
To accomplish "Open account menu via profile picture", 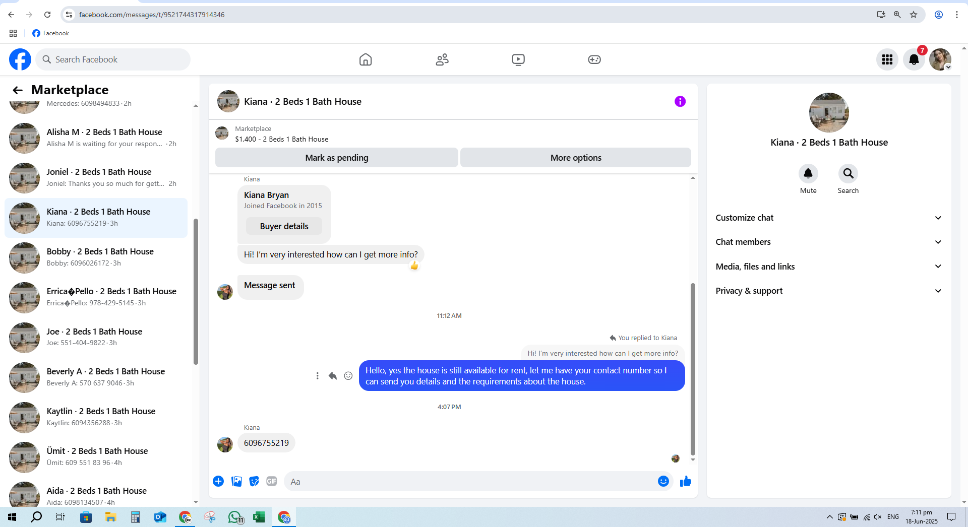I will click(x=940, y=59).
